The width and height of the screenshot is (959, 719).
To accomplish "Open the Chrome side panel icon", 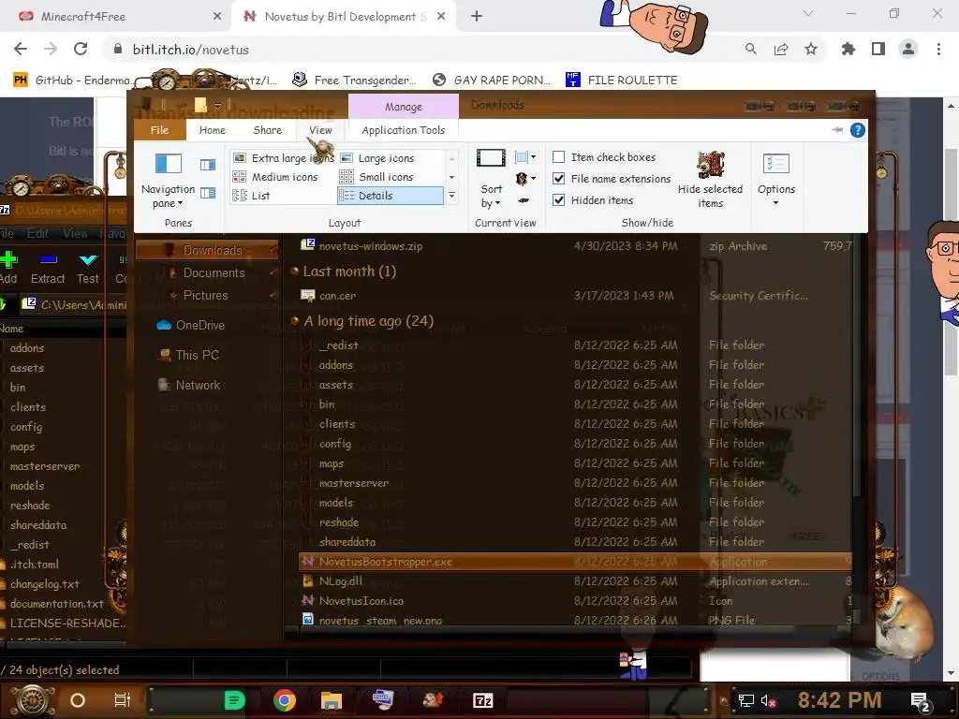I will pos(878,50).
